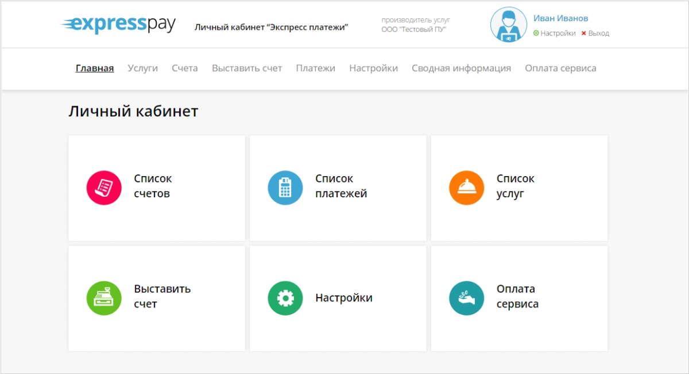Click the expresspay logo
This screenshot has height=374, width=689.
click(x=118, y=25)
